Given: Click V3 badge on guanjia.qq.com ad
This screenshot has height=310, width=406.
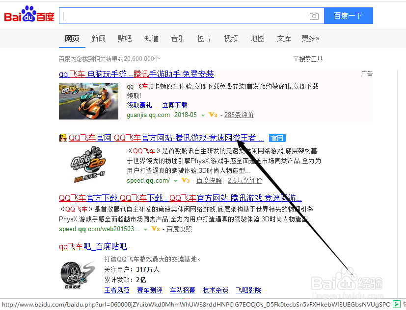Looking at the screenshot, I should pyautogui.click(x=213, y=115).
